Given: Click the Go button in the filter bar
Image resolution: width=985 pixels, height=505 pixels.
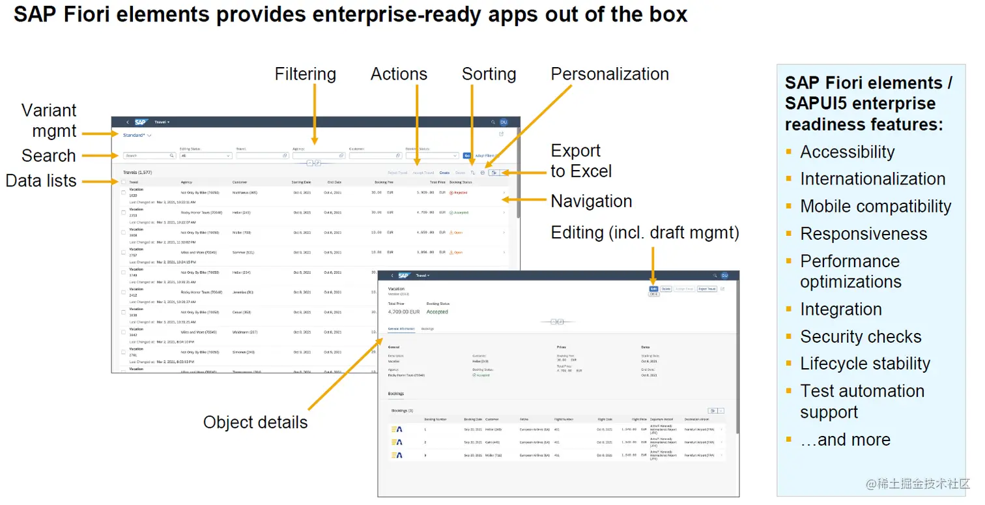Looking at the screenshot, I should point(467,155).
